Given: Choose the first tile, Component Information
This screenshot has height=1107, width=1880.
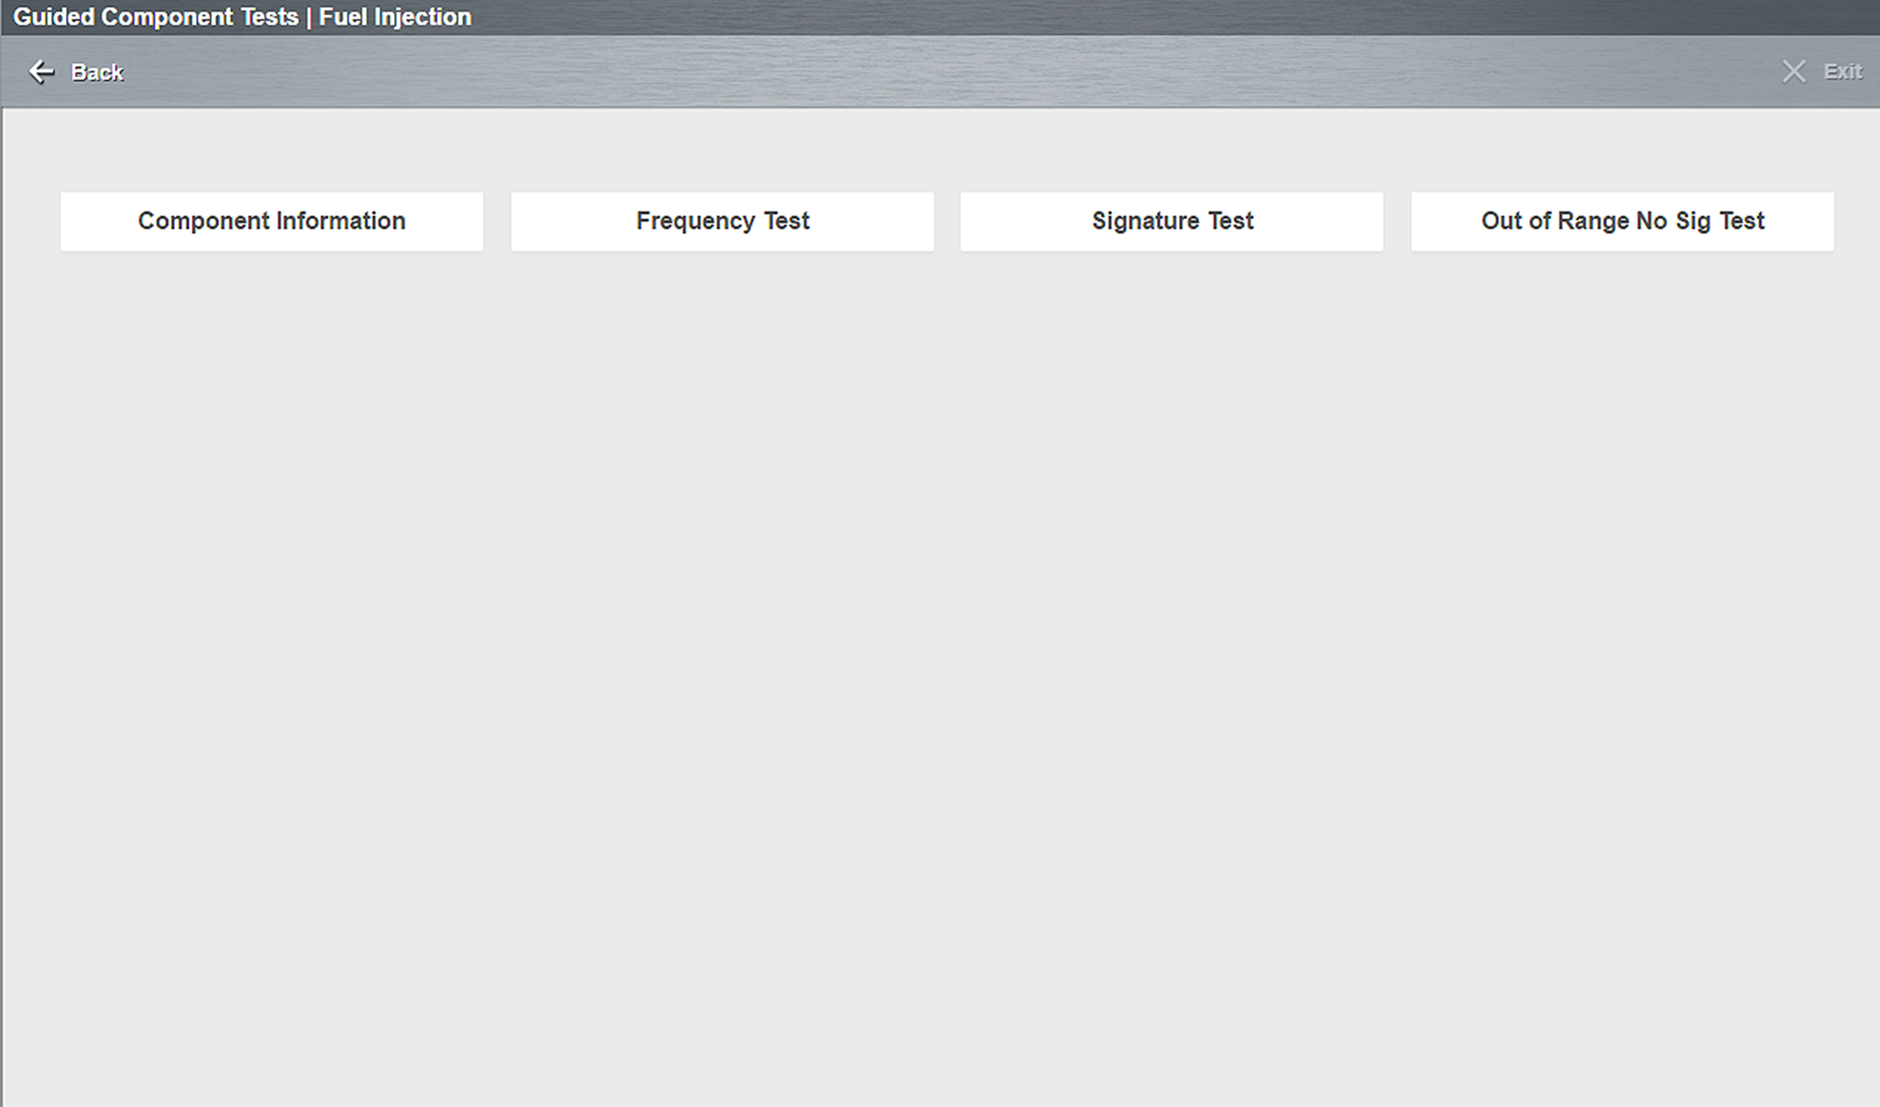Looking at the screenshot, I should pyautogui.click(x=271, y=221).
